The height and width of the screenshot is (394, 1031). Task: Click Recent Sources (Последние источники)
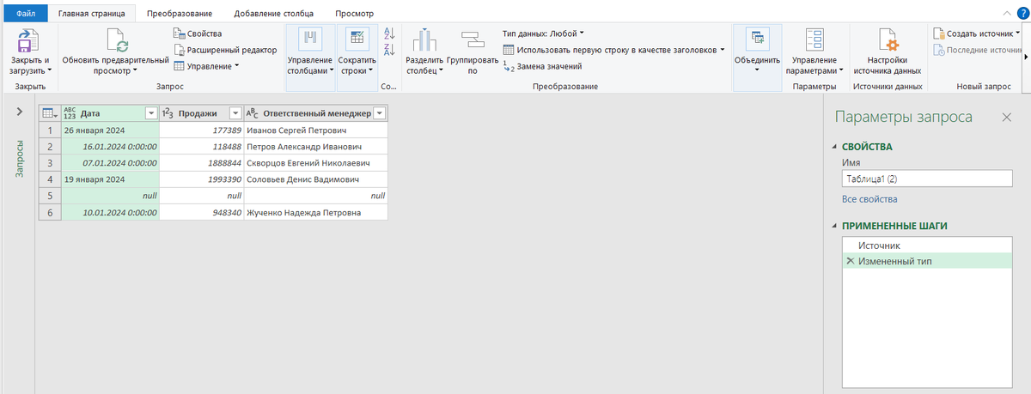(x=977, y=50)
